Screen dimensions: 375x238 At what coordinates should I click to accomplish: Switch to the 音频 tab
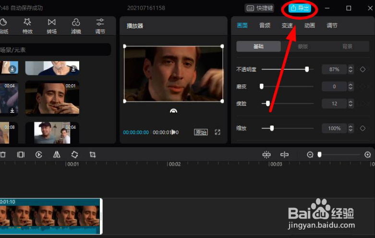tap(265, 25)
